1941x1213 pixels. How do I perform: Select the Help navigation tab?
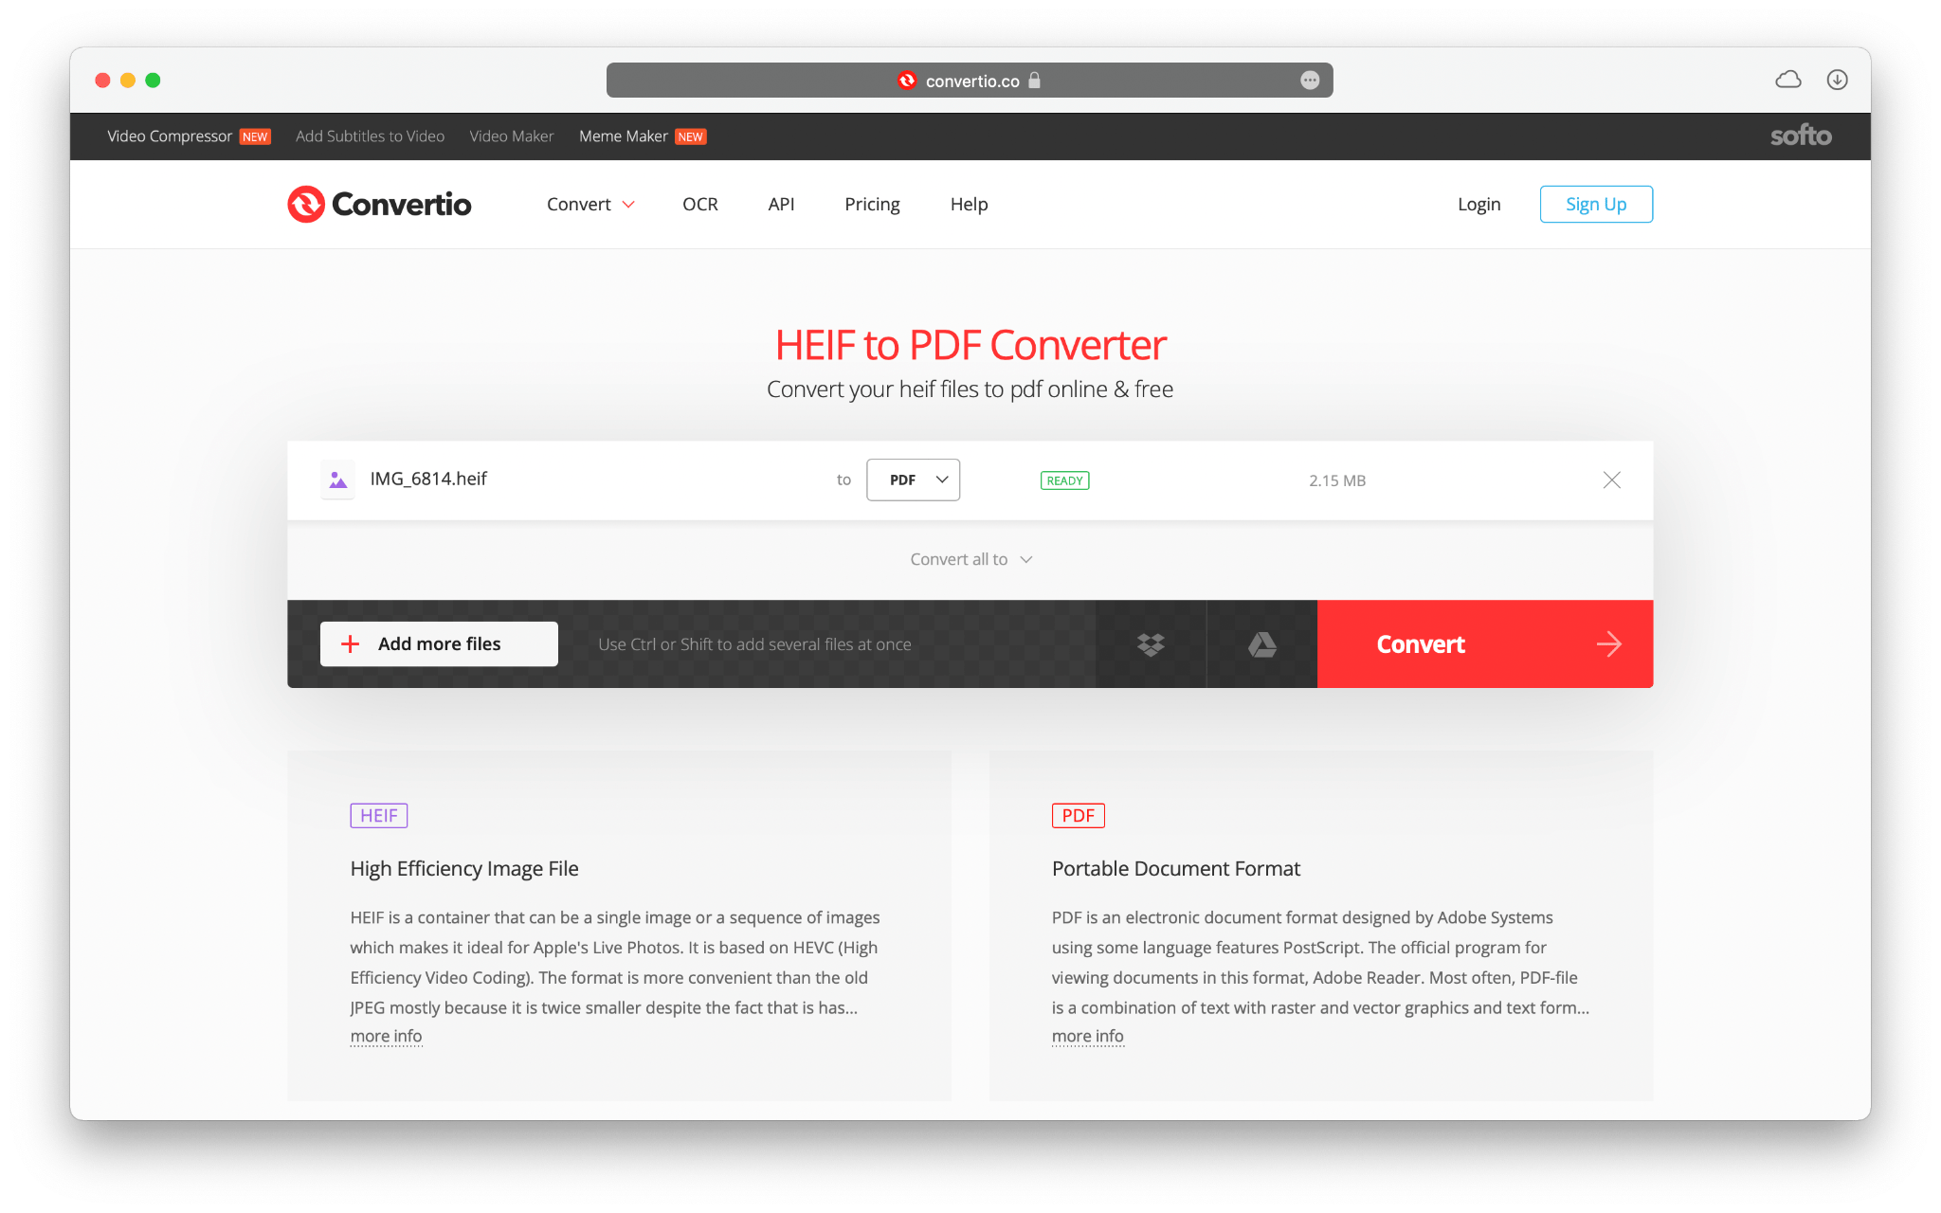coord(969,204)
